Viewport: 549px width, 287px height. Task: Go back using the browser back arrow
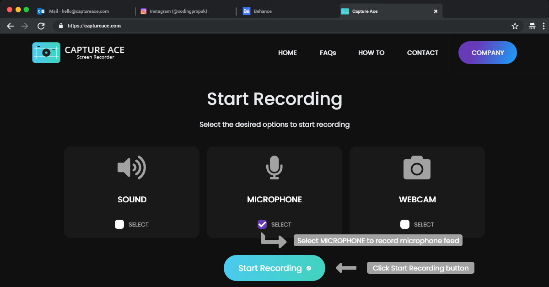coord(11,26)
